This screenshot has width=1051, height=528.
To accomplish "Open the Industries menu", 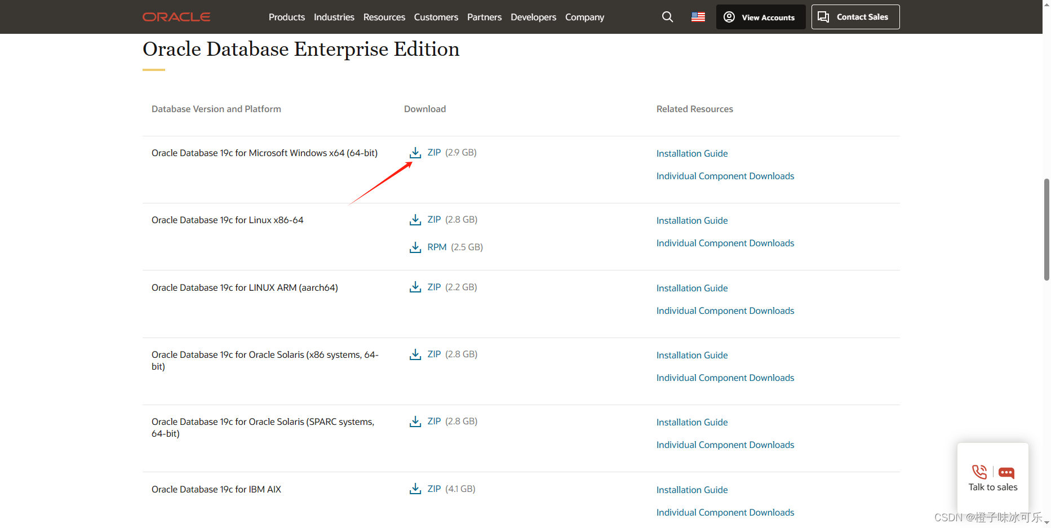I will point(334,17).
